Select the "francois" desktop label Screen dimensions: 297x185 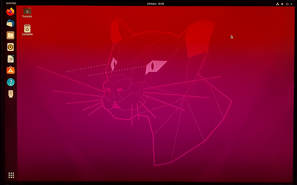pyautogui.click(x=27, y=16)
